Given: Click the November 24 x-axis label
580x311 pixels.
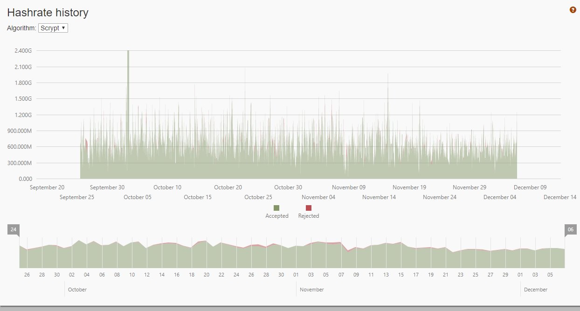Looking at the screenshot, I should [440, 197].
